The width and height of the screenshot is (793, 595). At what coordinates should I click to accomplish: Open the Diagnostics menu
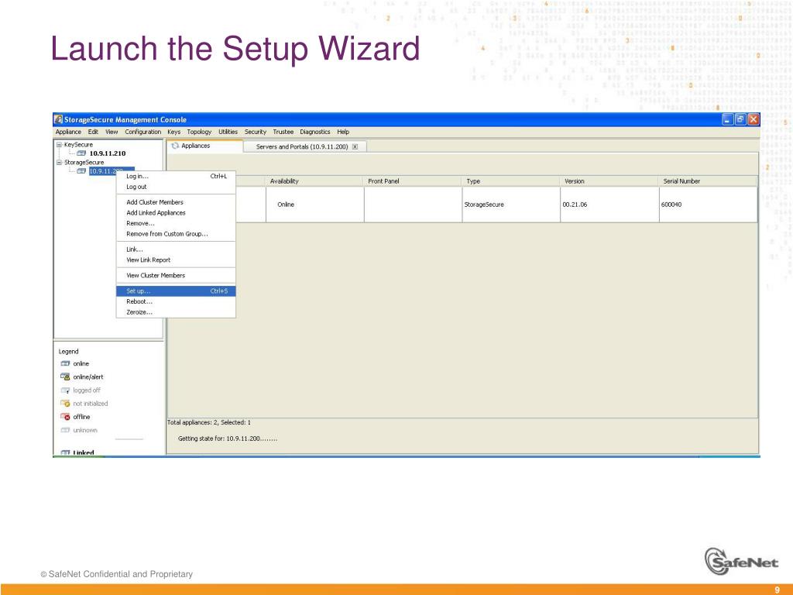(315, 132)
